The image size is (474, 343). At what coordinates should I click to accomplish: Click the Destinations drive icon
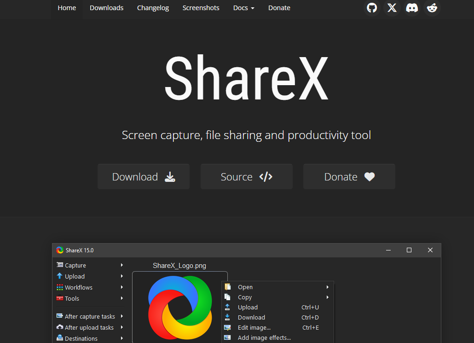click(60, 338)
